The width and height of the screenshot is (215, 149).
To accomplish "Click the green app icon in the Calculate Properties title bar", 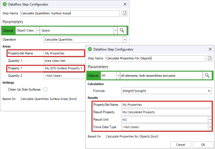I will point(90,49).
